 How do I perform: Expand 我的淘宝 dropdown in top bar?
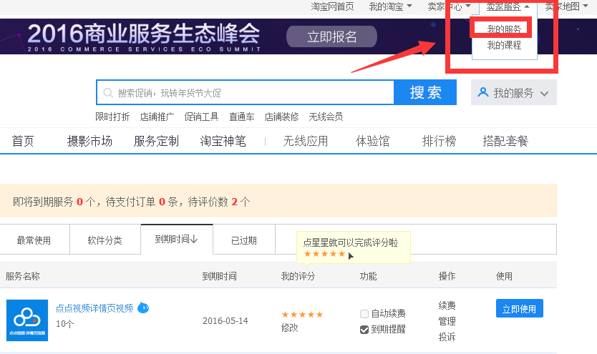pos(390,6)
